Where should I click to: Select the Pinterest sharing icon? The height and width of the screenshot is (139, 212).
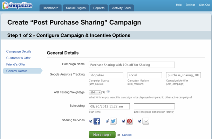pos(129,121)
